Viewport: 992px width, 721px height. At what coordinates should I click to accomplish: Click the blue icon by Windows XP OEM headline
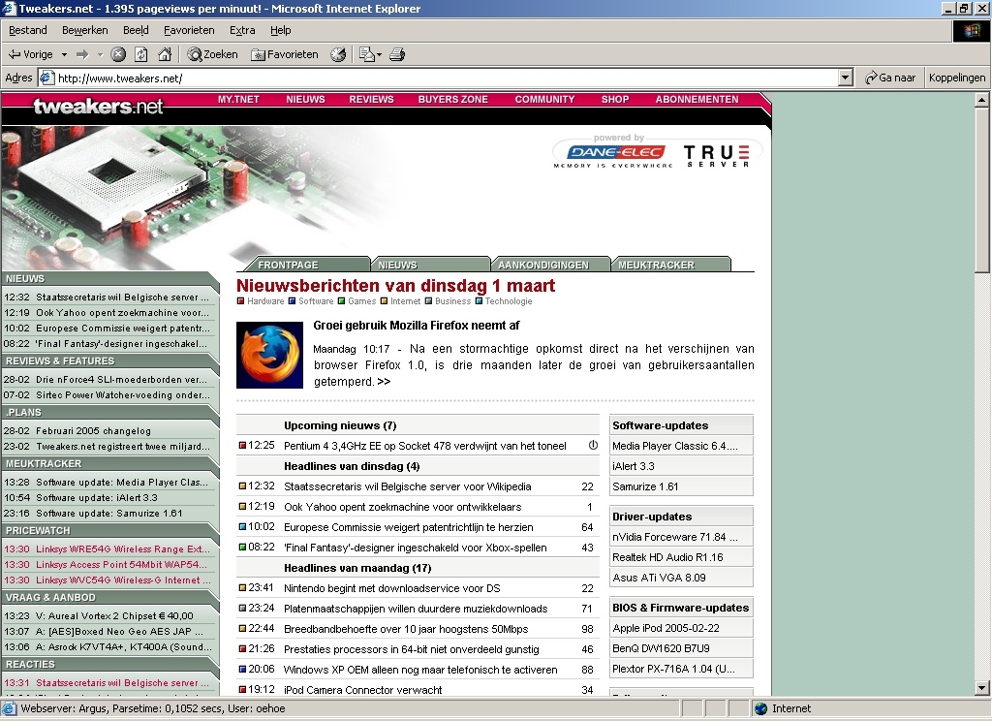click(242, 669)
